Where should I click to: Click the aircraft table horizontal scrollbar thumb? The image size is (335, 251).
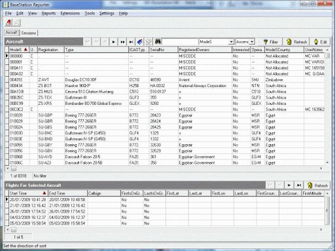(14, 168)
